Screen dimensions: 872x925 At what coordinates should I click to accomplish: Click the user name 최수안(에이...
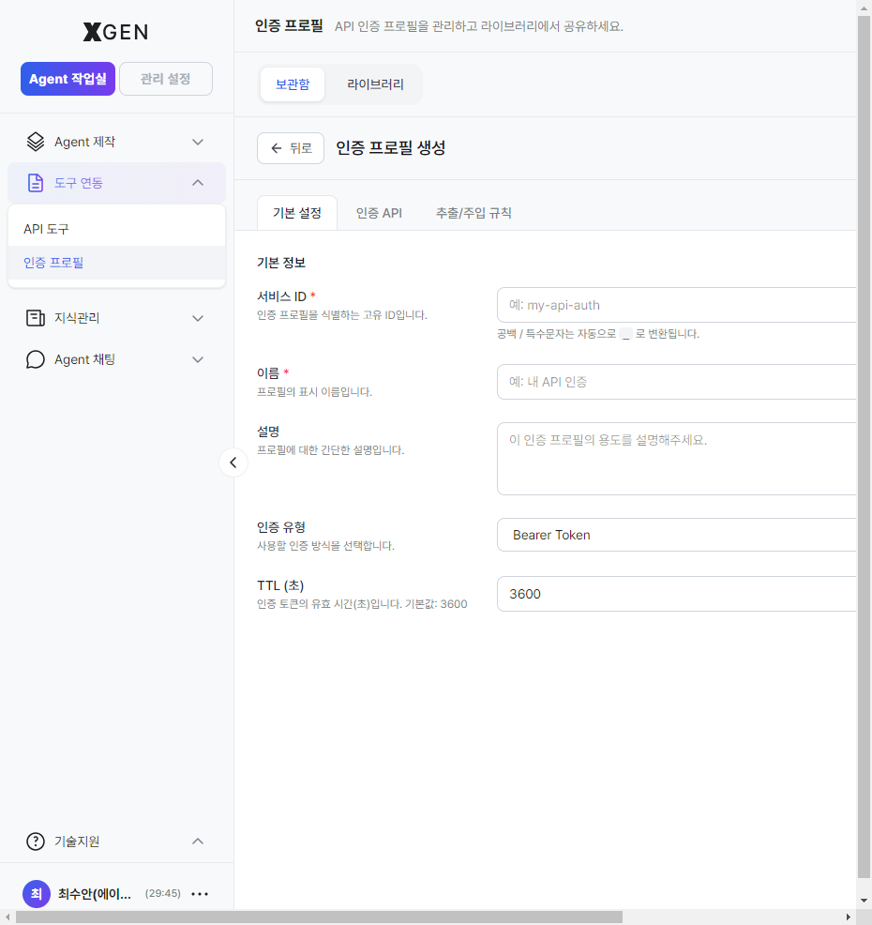coord(95,894)
